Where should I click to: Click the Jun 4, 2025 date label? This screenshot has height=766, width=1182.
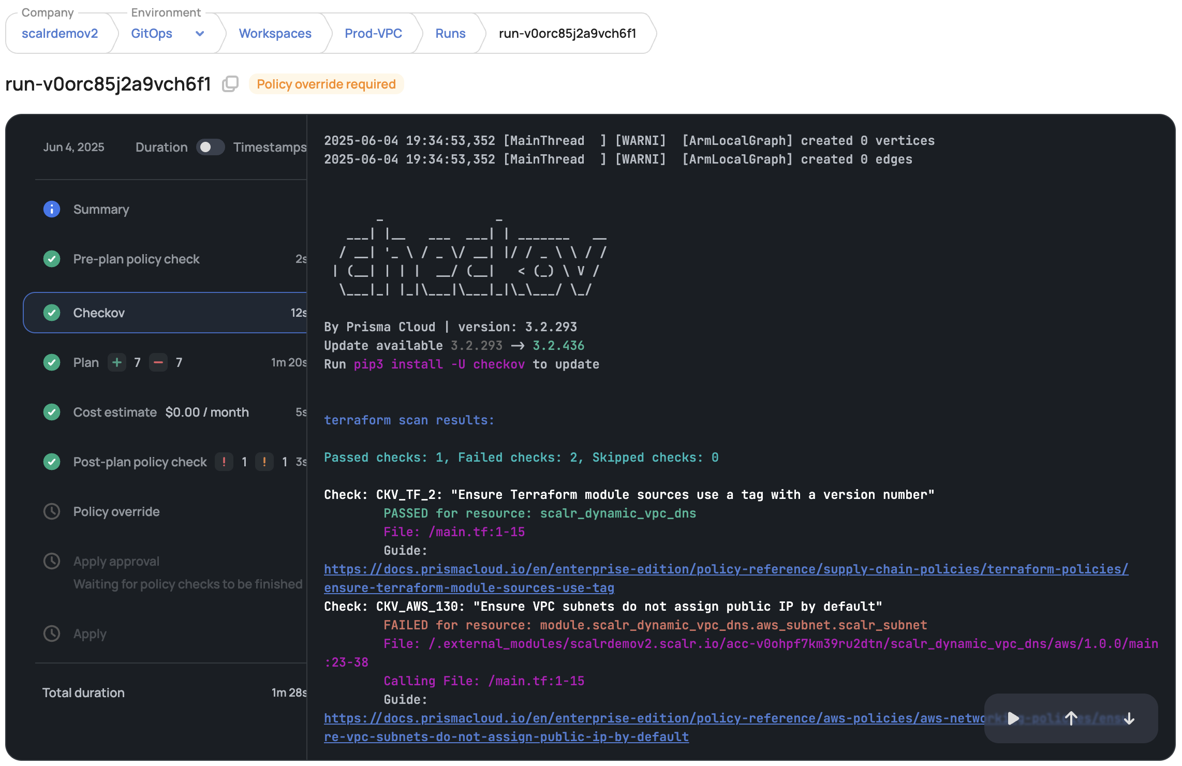(x=73, y=147)
